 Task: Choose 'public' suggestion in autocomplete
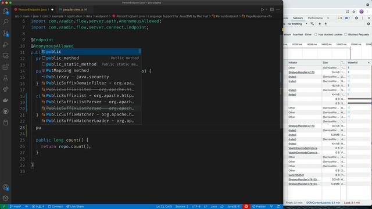(x=91, y=52)
